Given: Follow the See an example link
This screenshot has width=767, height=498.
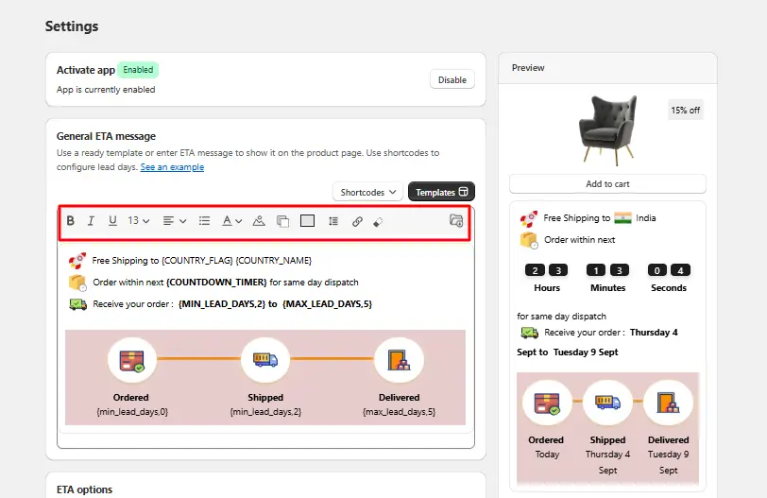Looking at the screenshot, I should [172, 167].
